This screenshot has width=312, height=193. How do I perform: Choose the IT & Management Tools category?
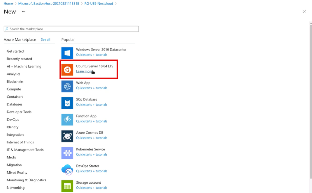coord(25,150)
